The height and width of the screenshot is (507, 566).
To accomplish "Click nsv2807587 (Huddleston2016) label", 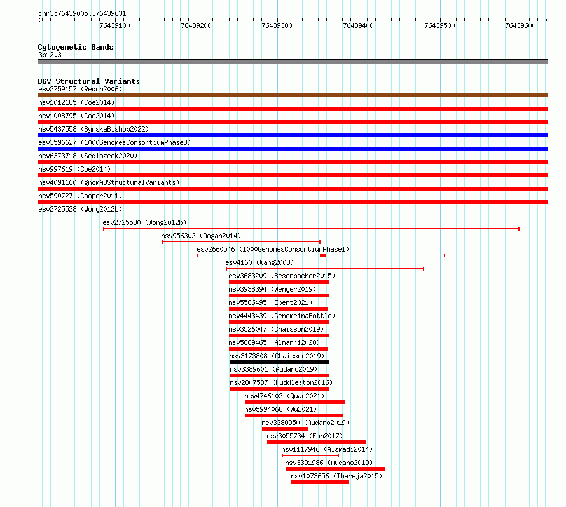I will coord(281,382).
